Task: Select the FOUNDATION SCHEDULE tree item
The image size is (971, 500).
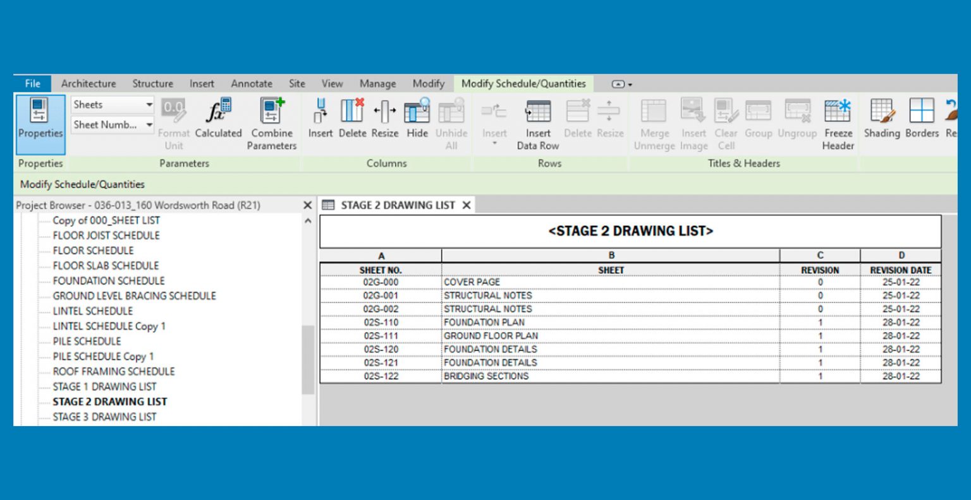Action: click(108, 280)
